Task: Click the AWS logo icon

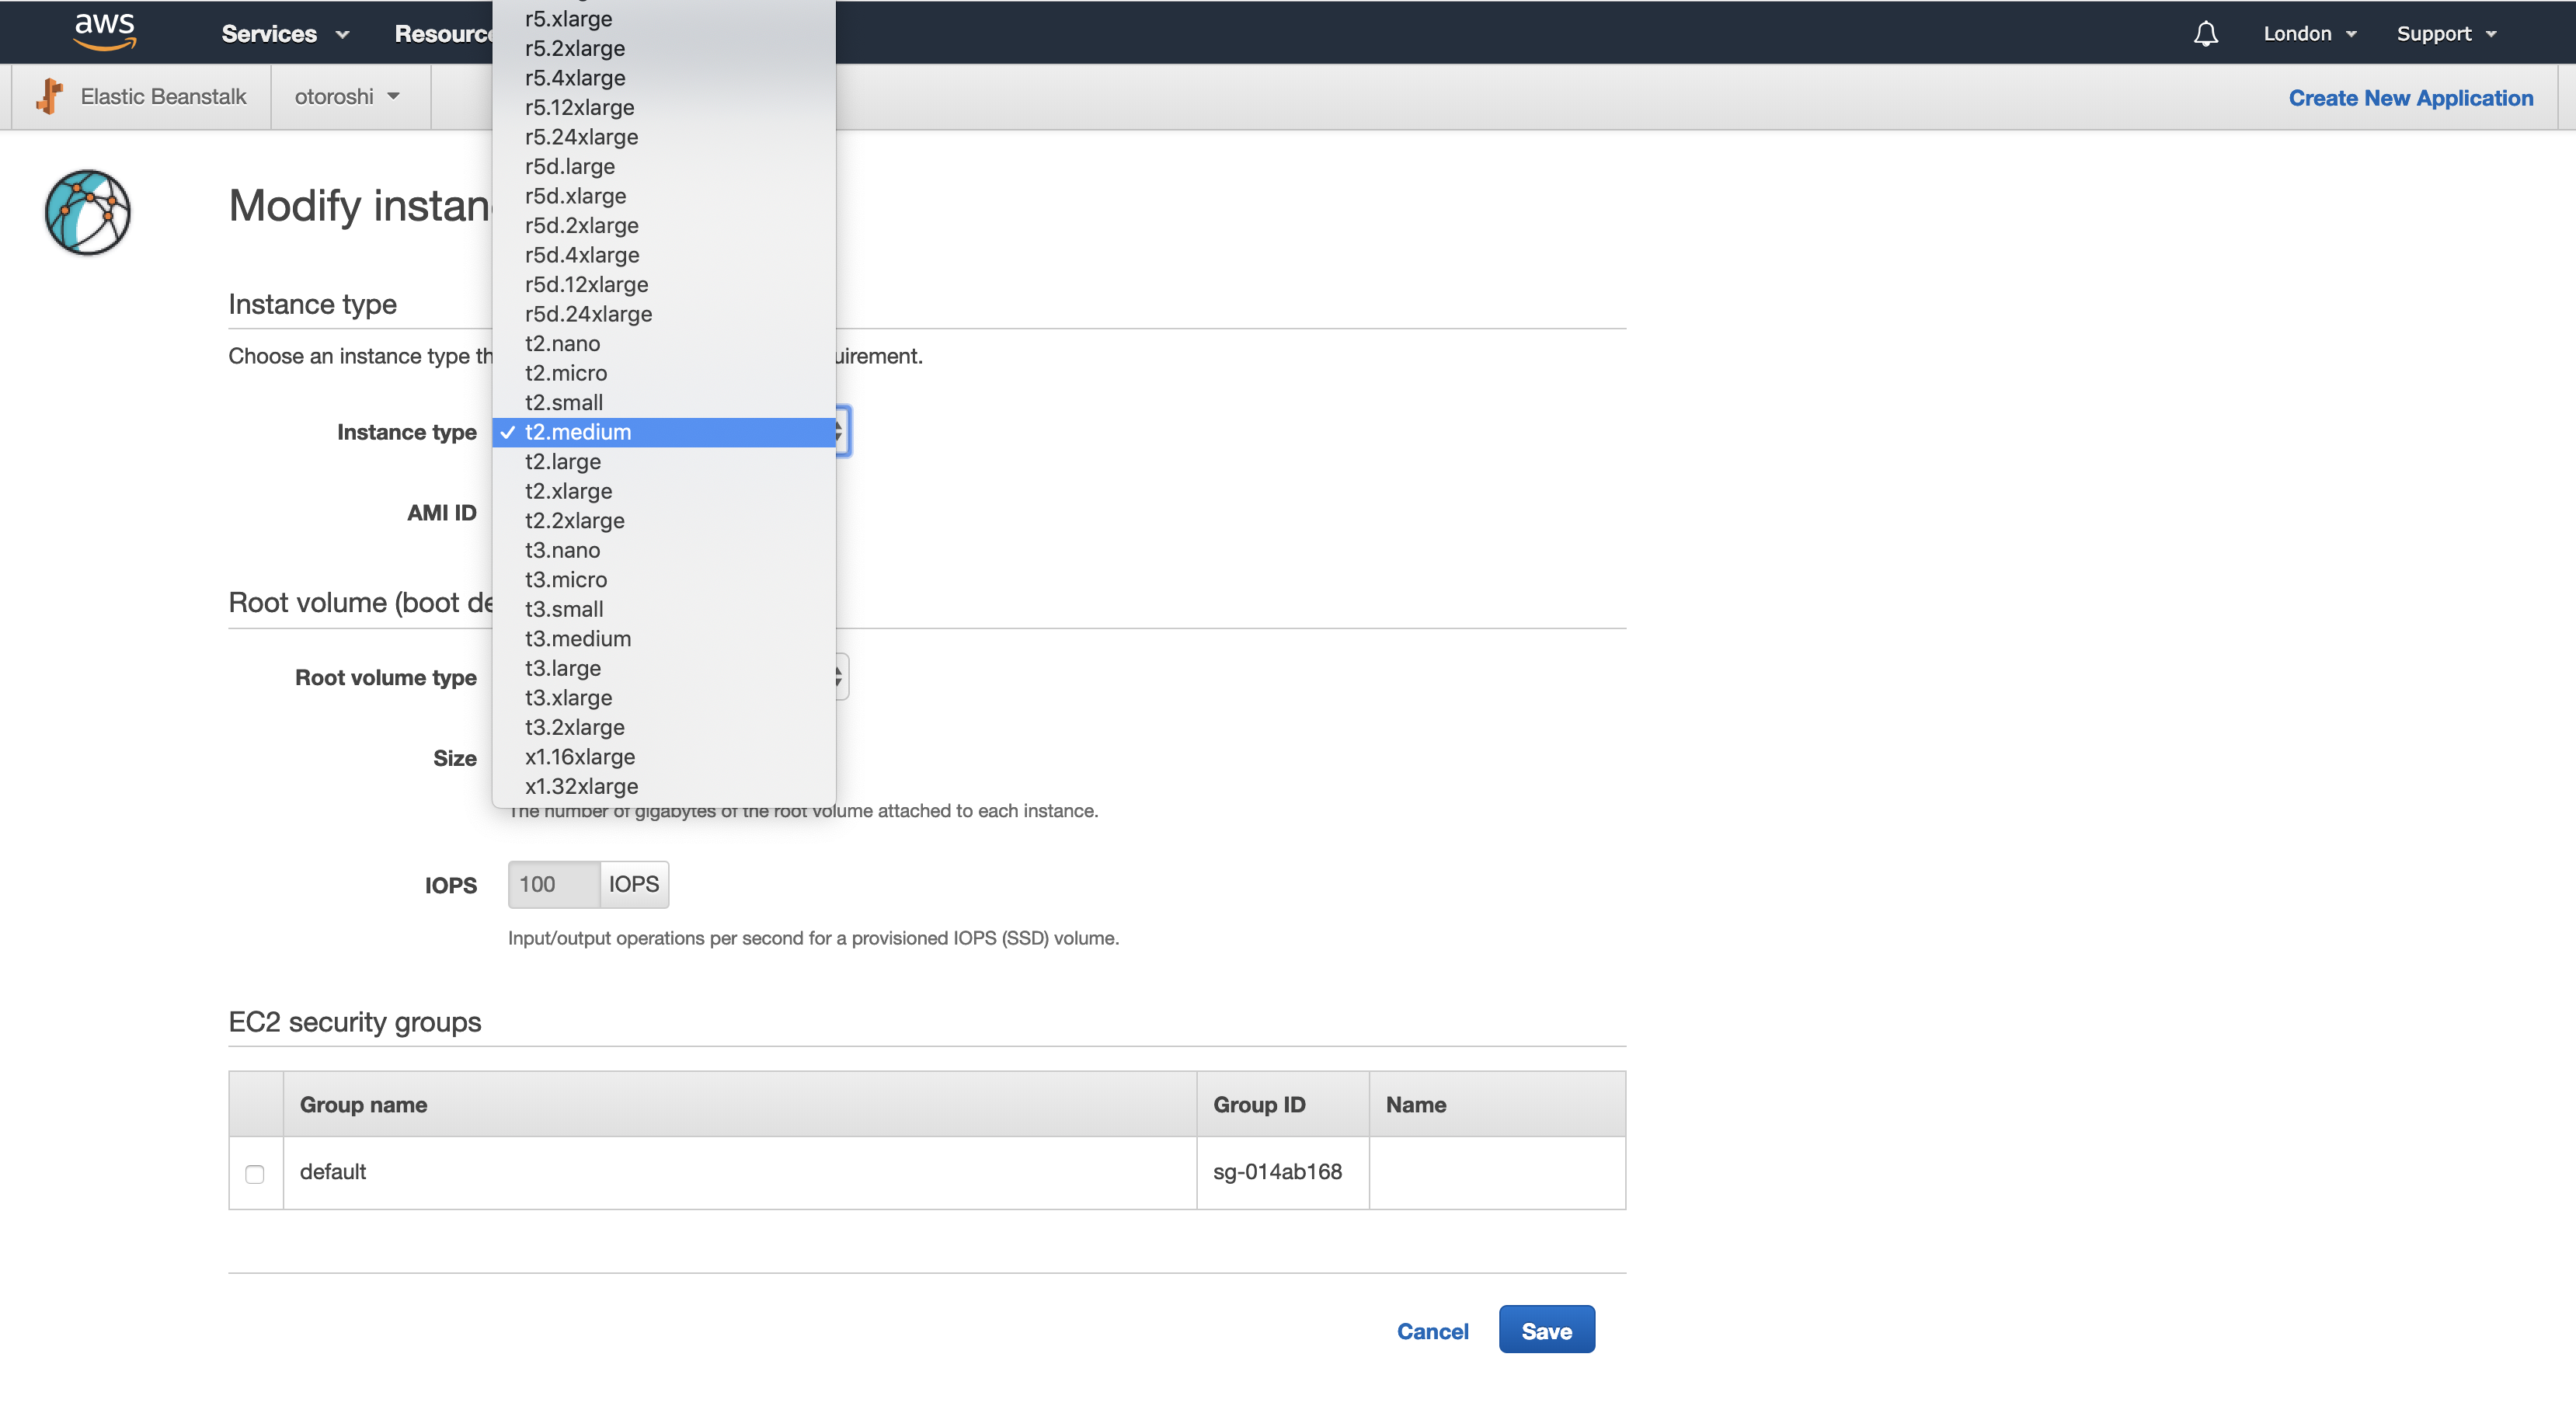Action: [x=104, y=31]
